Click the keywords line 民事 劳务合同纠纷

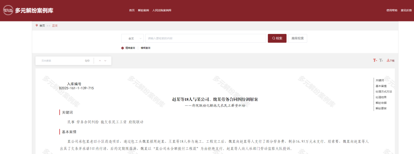[x=105, y=122]
